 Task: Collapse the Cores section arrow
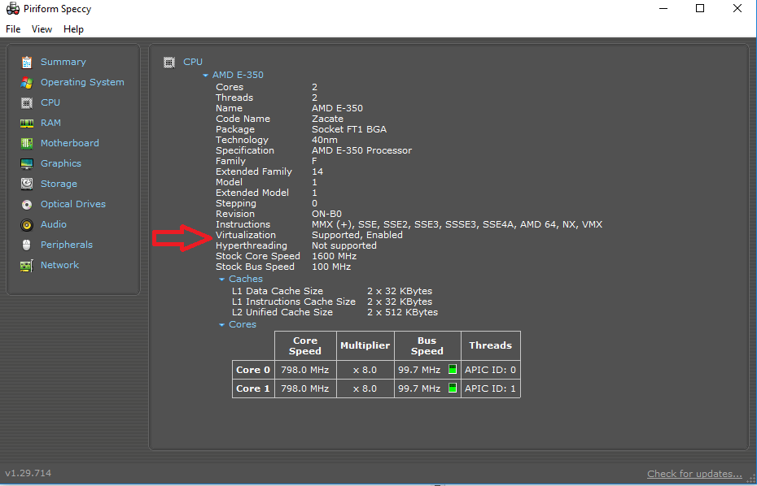point(222,325)
